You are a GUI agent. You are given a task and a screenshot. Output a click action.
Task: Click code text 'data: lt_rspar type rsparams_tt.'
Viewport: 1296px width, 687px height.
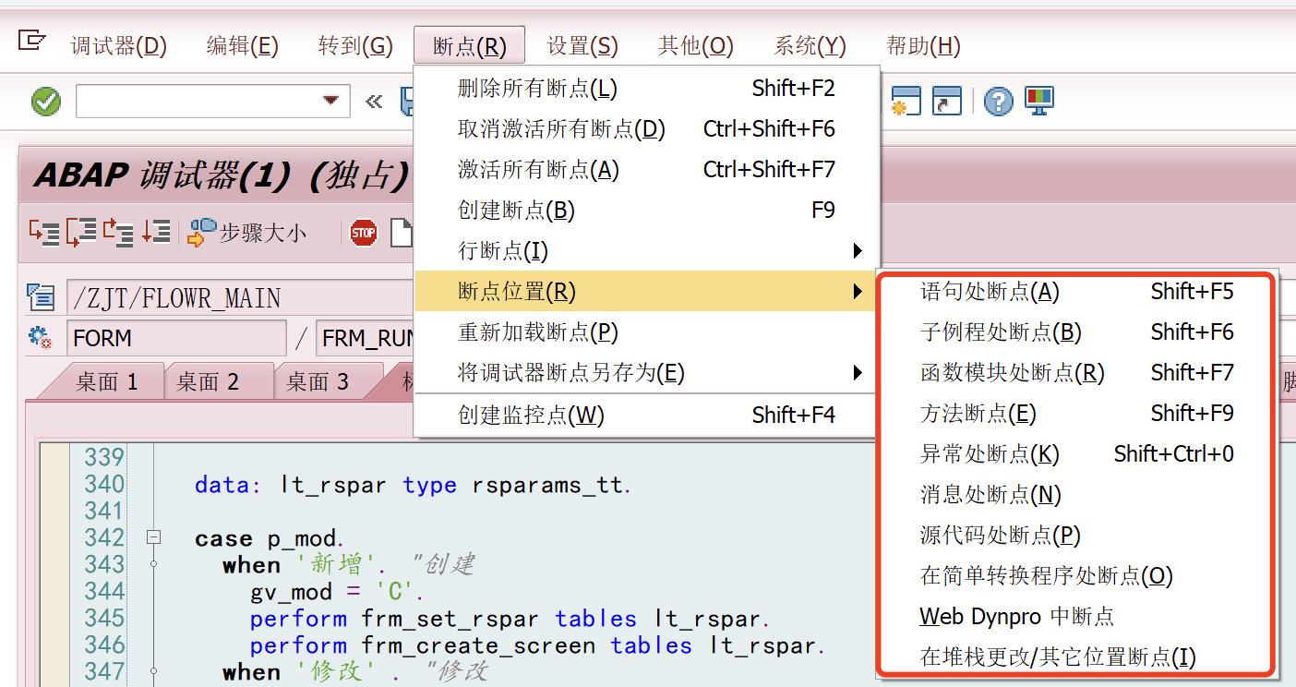[x=414, y=485]
